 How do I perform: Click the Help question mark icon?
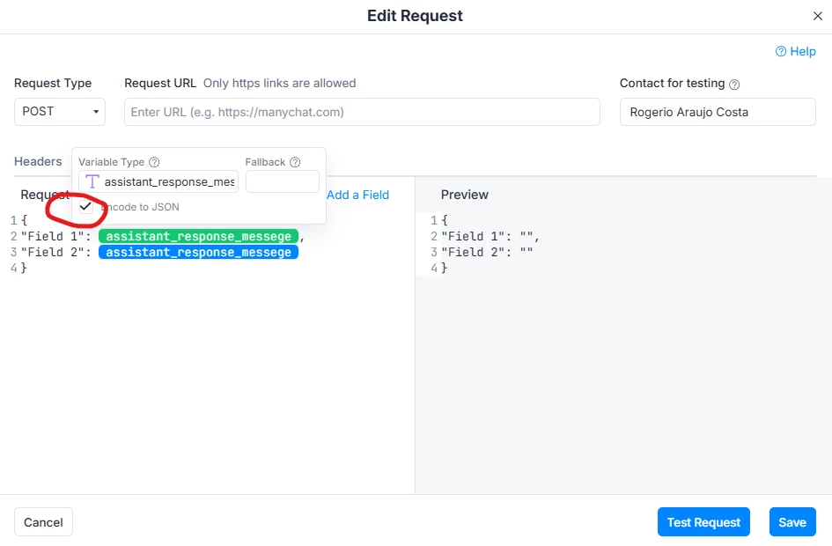pos(781,51)
